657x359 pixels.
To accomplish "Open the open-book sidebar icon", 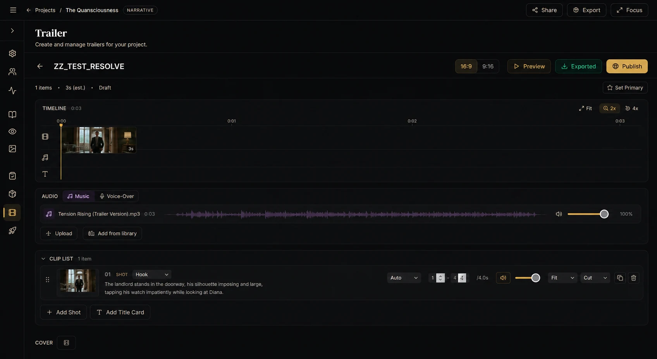I will [12, 115].
